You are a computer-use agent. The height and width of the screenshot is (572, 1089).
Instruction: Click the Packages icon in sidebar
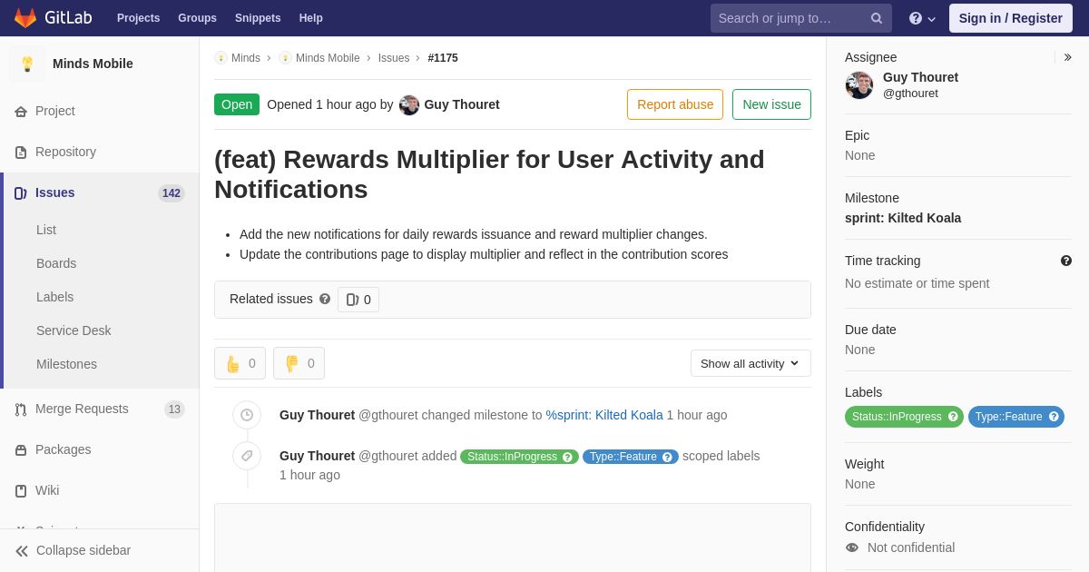coord(21,450)
